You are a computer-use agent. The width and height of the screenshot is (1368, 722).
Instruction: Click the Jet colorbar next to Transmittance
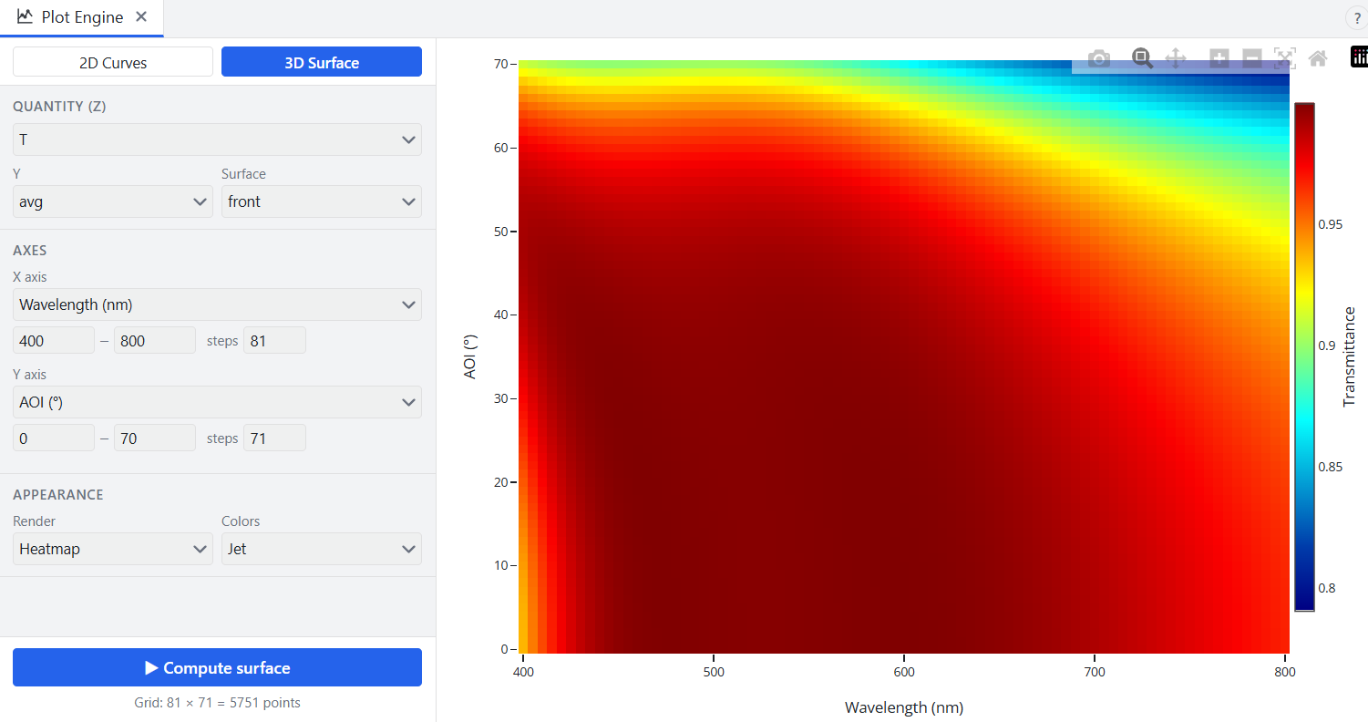point(1304,356)
